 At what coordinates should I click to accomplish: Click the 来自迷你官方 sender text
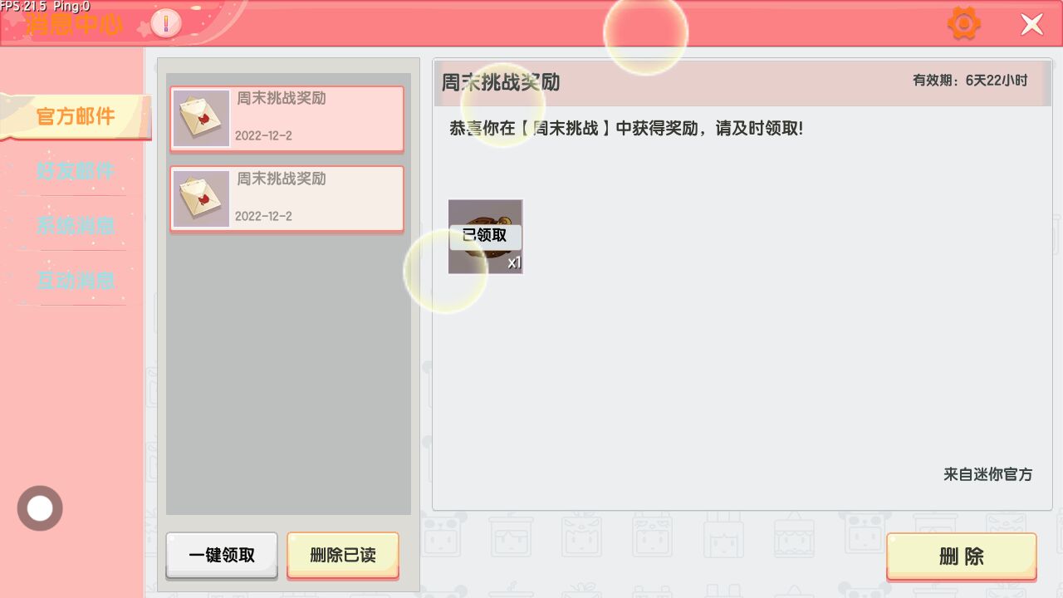point(987,474)
